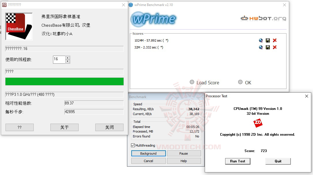This screenshot has width=313, height=175.
Task: Click the P3 1.0 GHz reference field
Action: coord(65,94)
